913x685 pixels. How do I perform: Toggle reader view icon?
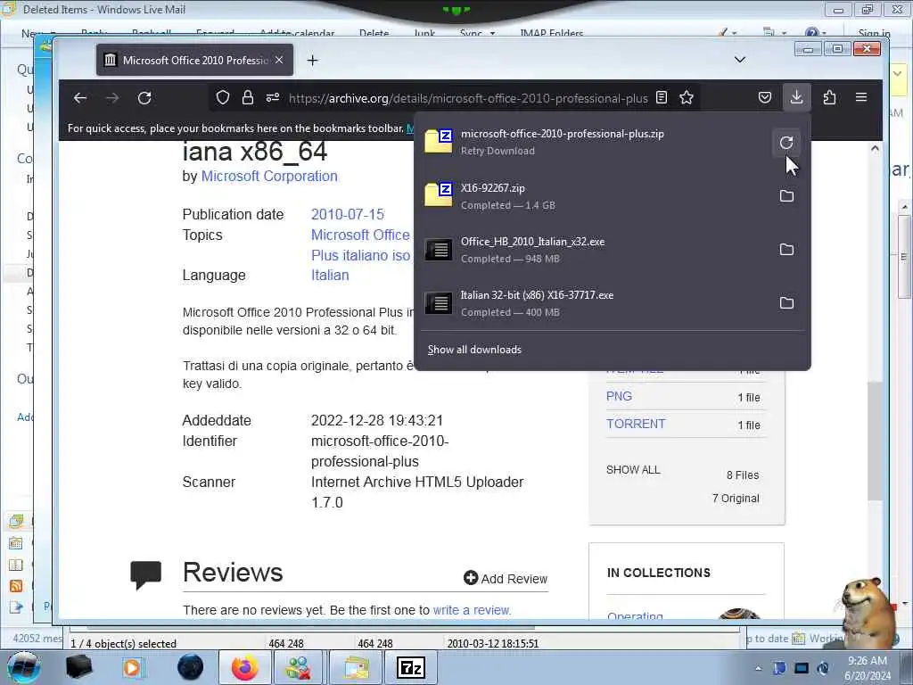pos(662,98)
